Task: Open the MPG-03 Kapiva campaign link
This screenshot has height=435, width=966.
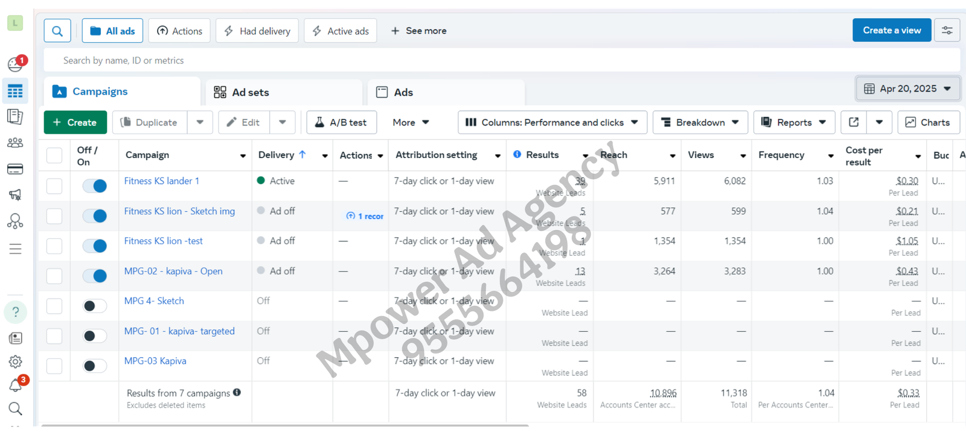Action: [x=155, y=361]
